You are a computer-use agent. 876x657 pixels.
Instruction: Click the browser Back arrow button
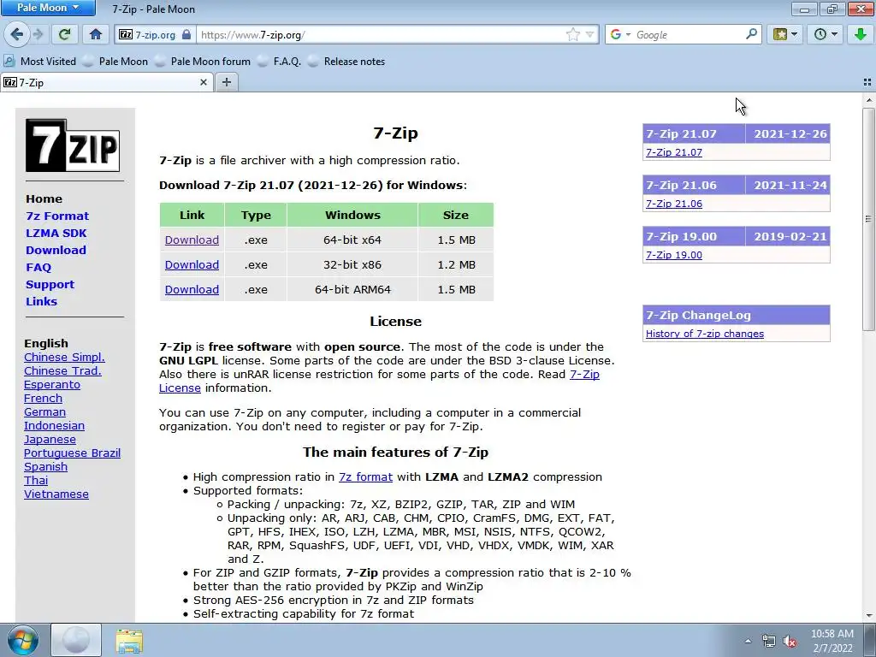click(x=17, y=34)
